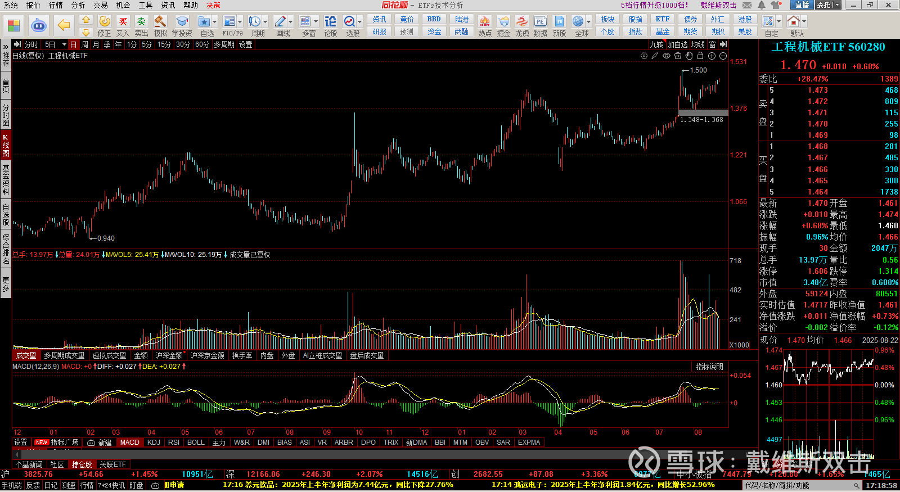Click the 加自选 add to watchlist button

click(x=677, y=44)
